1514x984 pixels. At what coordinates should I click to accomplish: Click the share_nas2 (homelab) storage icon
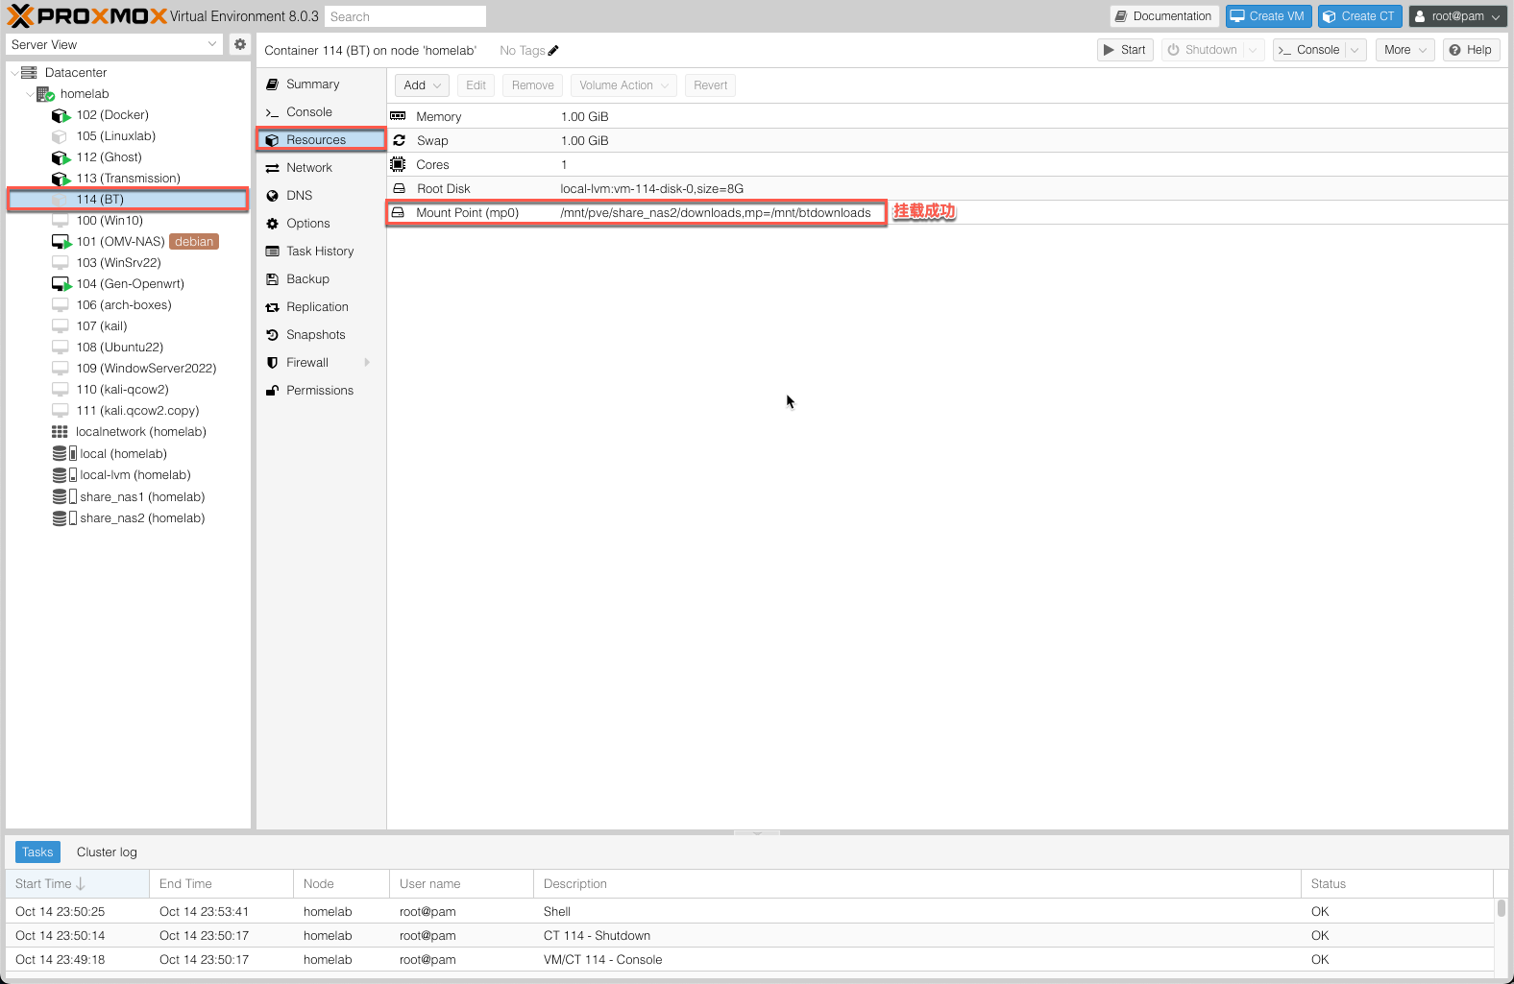click(64, 518)
